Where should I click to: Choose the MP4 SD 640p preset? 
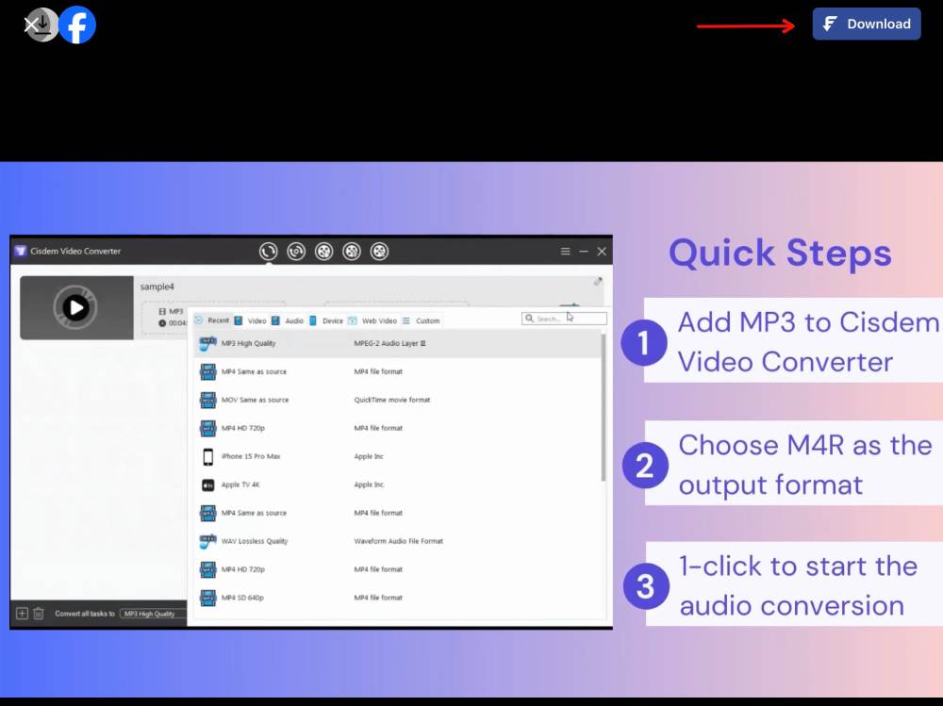(x=397, y=598)
